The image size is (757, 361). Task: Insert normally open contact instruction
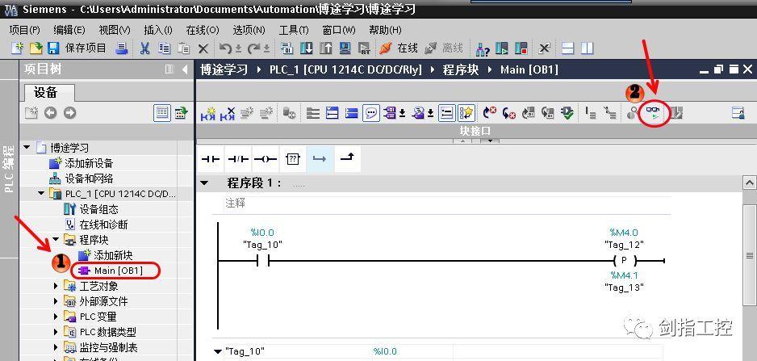pos(211,159)
